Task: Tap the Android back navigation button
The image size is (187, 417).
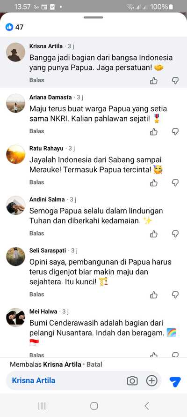Action: tap(147, 406)
